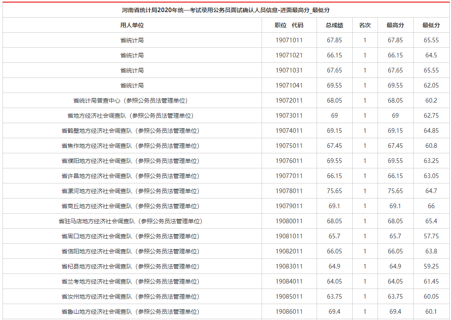
Task: Click total score 75.65 for code 19078011
Action: pyautogui.click(x=335, y=191)
